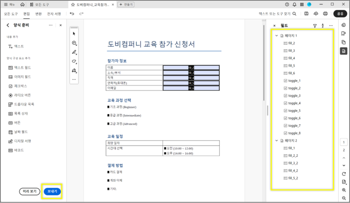The image size is (350, 203).
Task: Collapse the 페이지 1 tree node
Action: tap(276, 35)
